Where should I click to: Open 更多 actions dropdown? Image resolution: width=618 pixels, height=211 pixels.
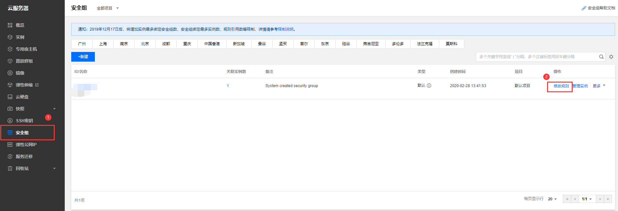click(x=599, y=86)
